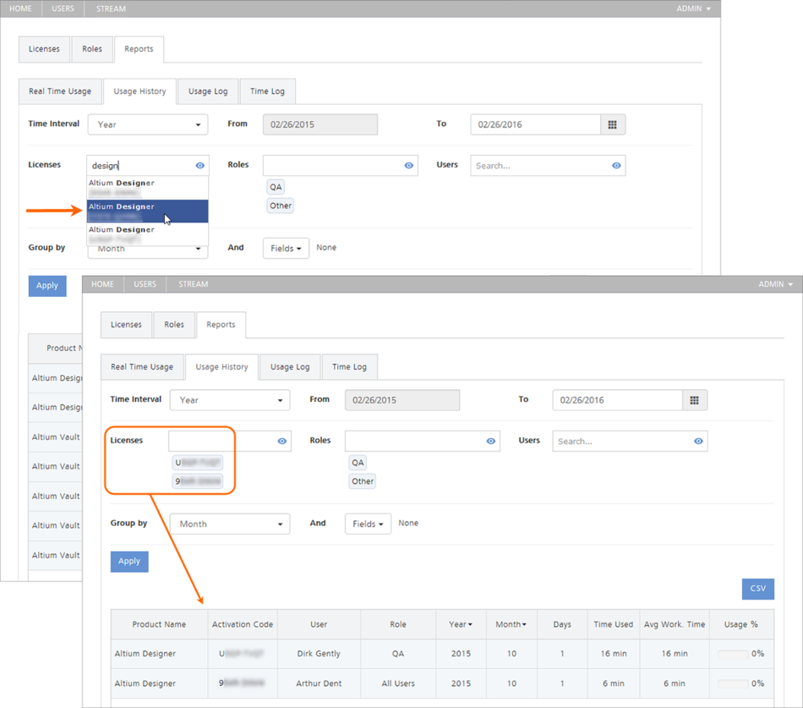This screenshot has height=708, width=803.
Task: Toggle Roles eye icon in front window
Action: pyautogui.click(x=490, y=441)
